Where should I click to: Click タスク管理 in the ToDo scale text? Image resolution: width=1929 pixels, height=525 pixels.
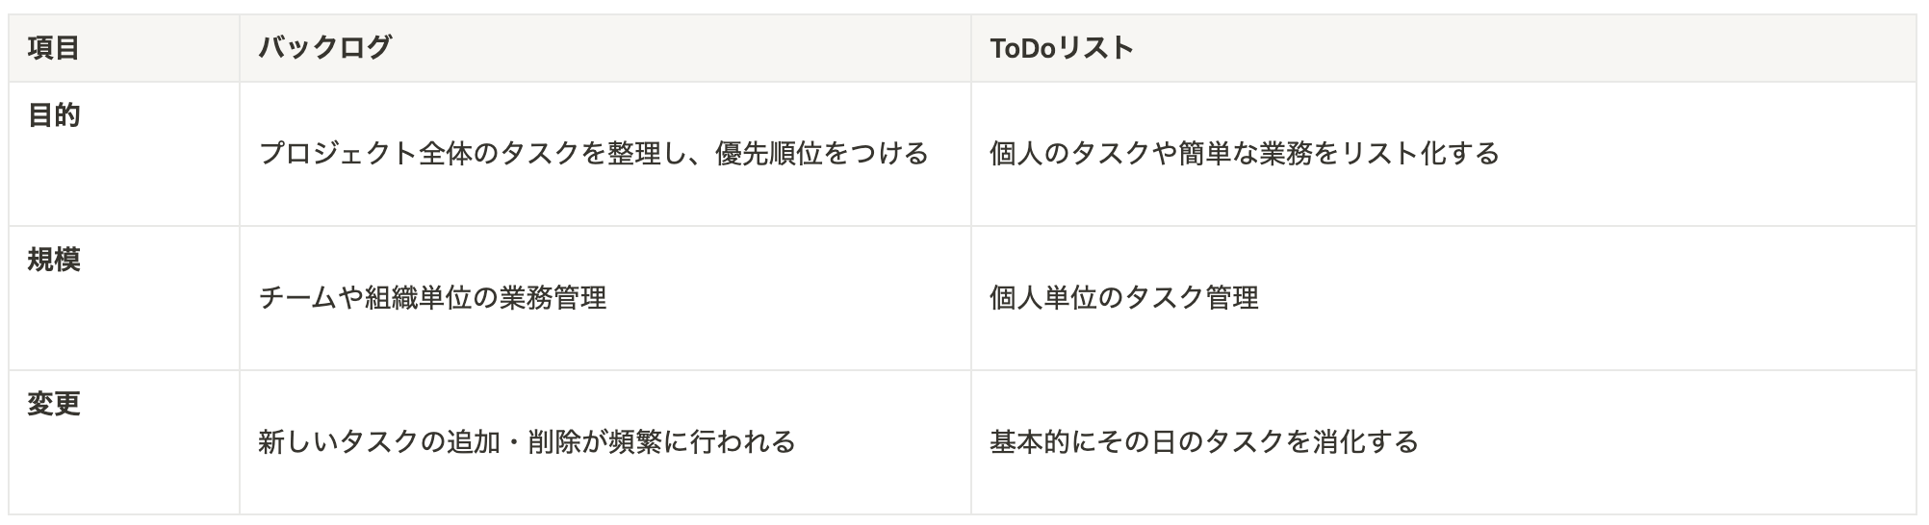click(1192, 298)
